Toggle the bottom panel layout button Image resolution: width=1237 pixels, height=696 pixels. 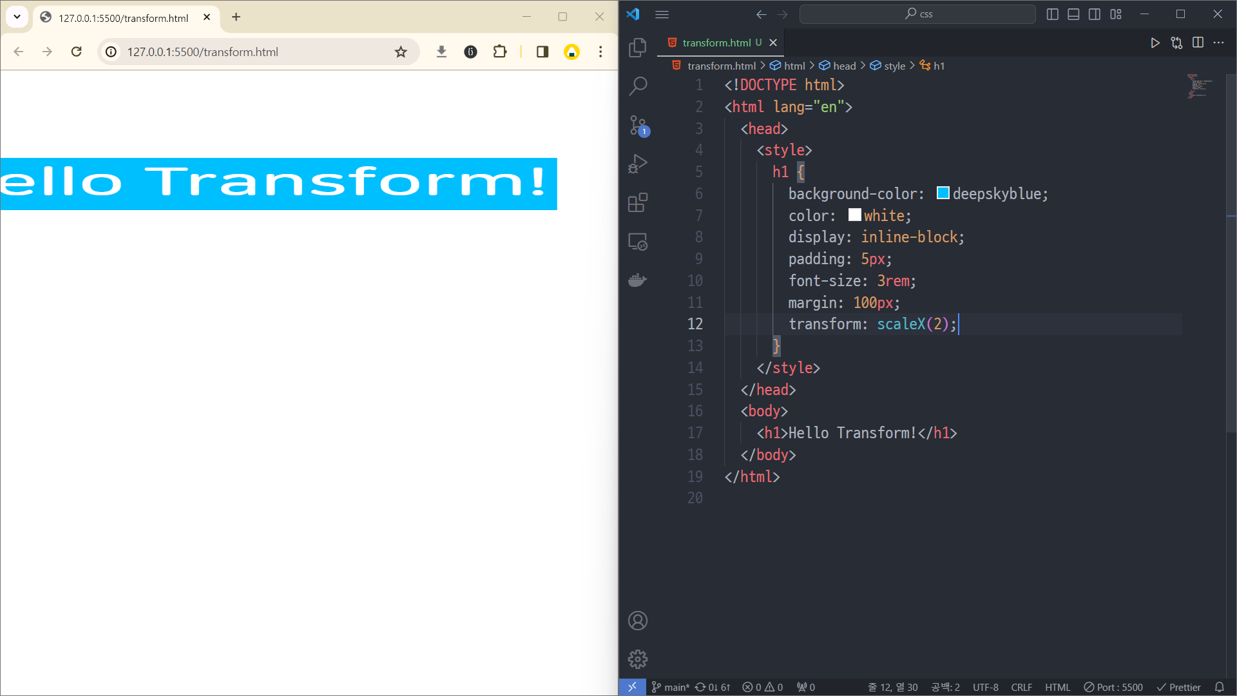(1073, 14)
